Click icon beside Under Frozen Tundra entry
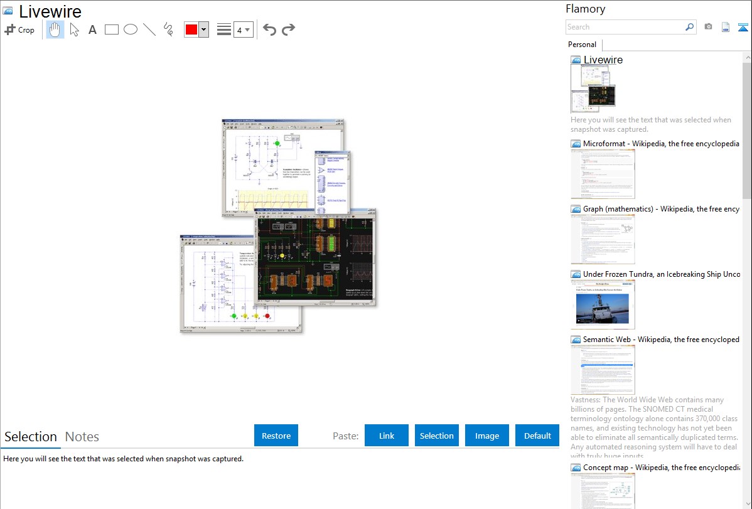 click(x=576, y=274)
